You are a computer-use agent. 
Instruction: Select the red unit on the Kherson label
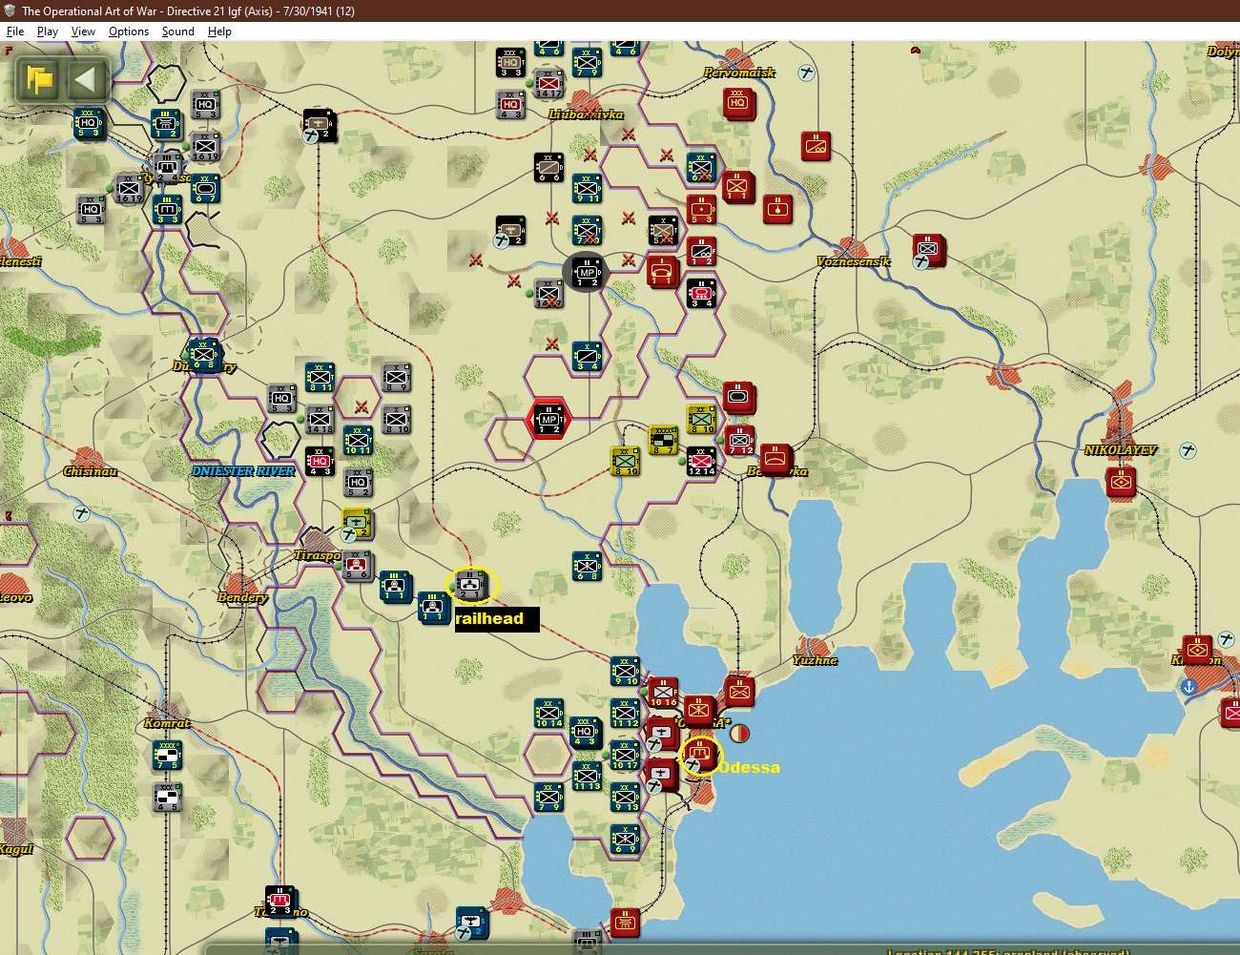pyautogui.click(x=1198, y=650)
